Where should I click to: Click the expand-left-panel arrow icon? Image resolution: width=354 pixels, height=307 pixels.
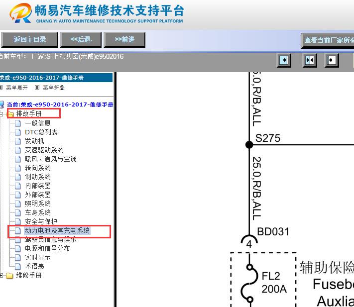pos(284,60)
